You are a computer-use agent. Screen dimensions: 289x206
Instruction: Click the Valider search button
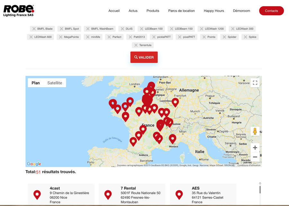click(144, 57)
